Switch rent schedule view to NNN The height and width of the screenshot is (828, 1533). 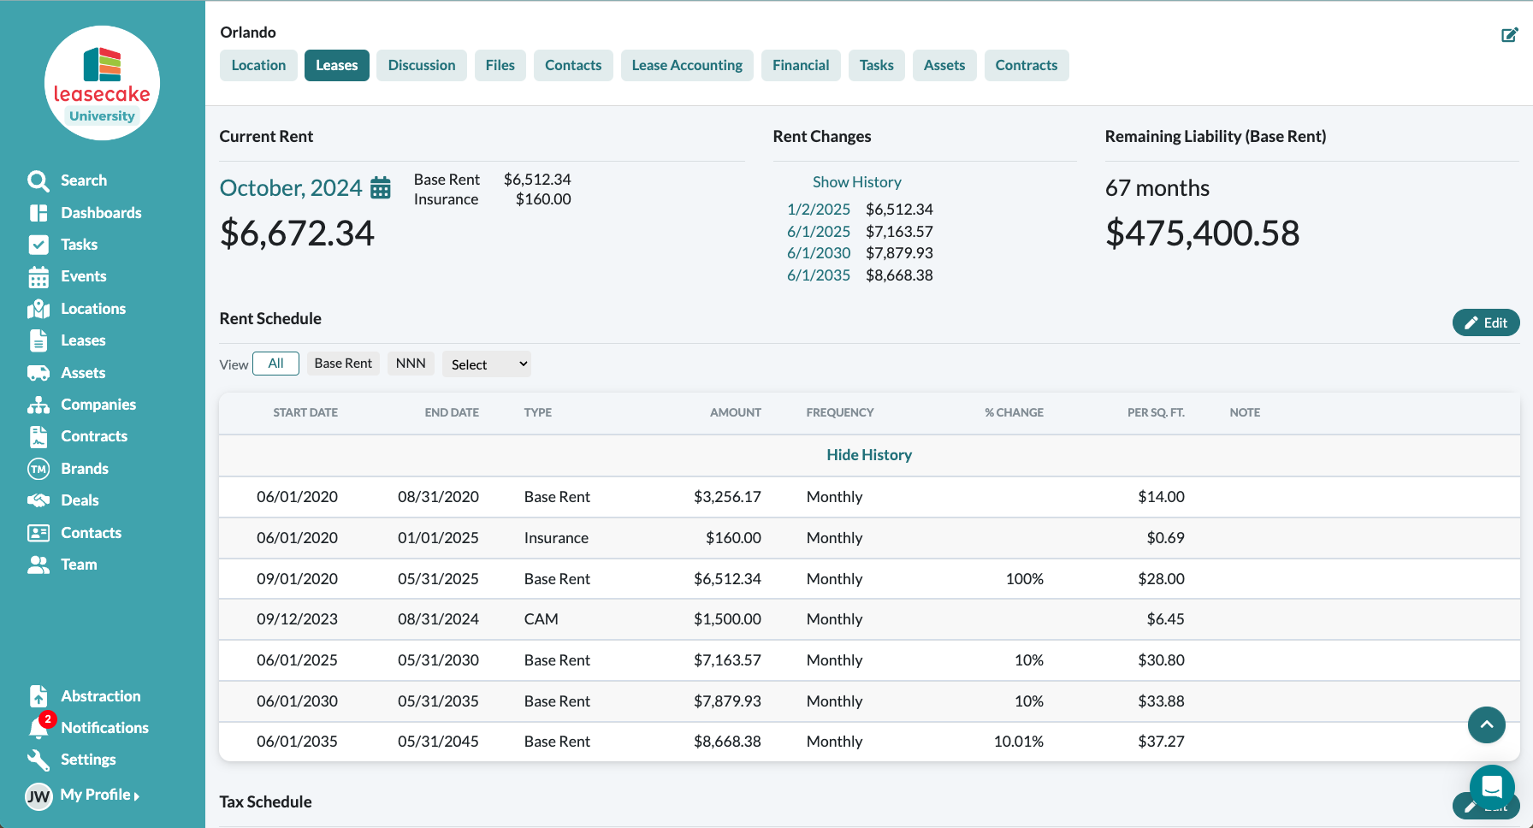(411, 364)
